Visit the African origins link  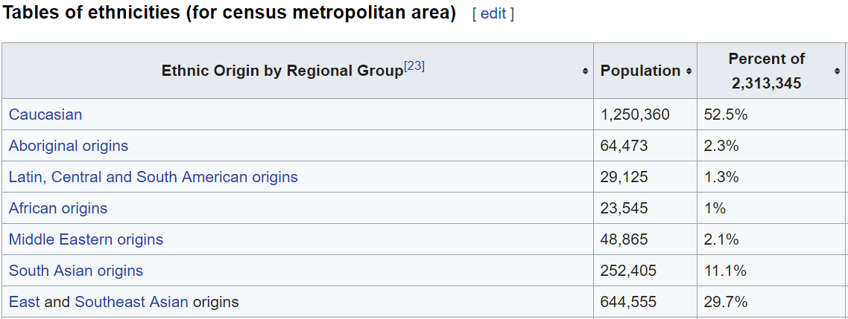(x=58, y=208)
